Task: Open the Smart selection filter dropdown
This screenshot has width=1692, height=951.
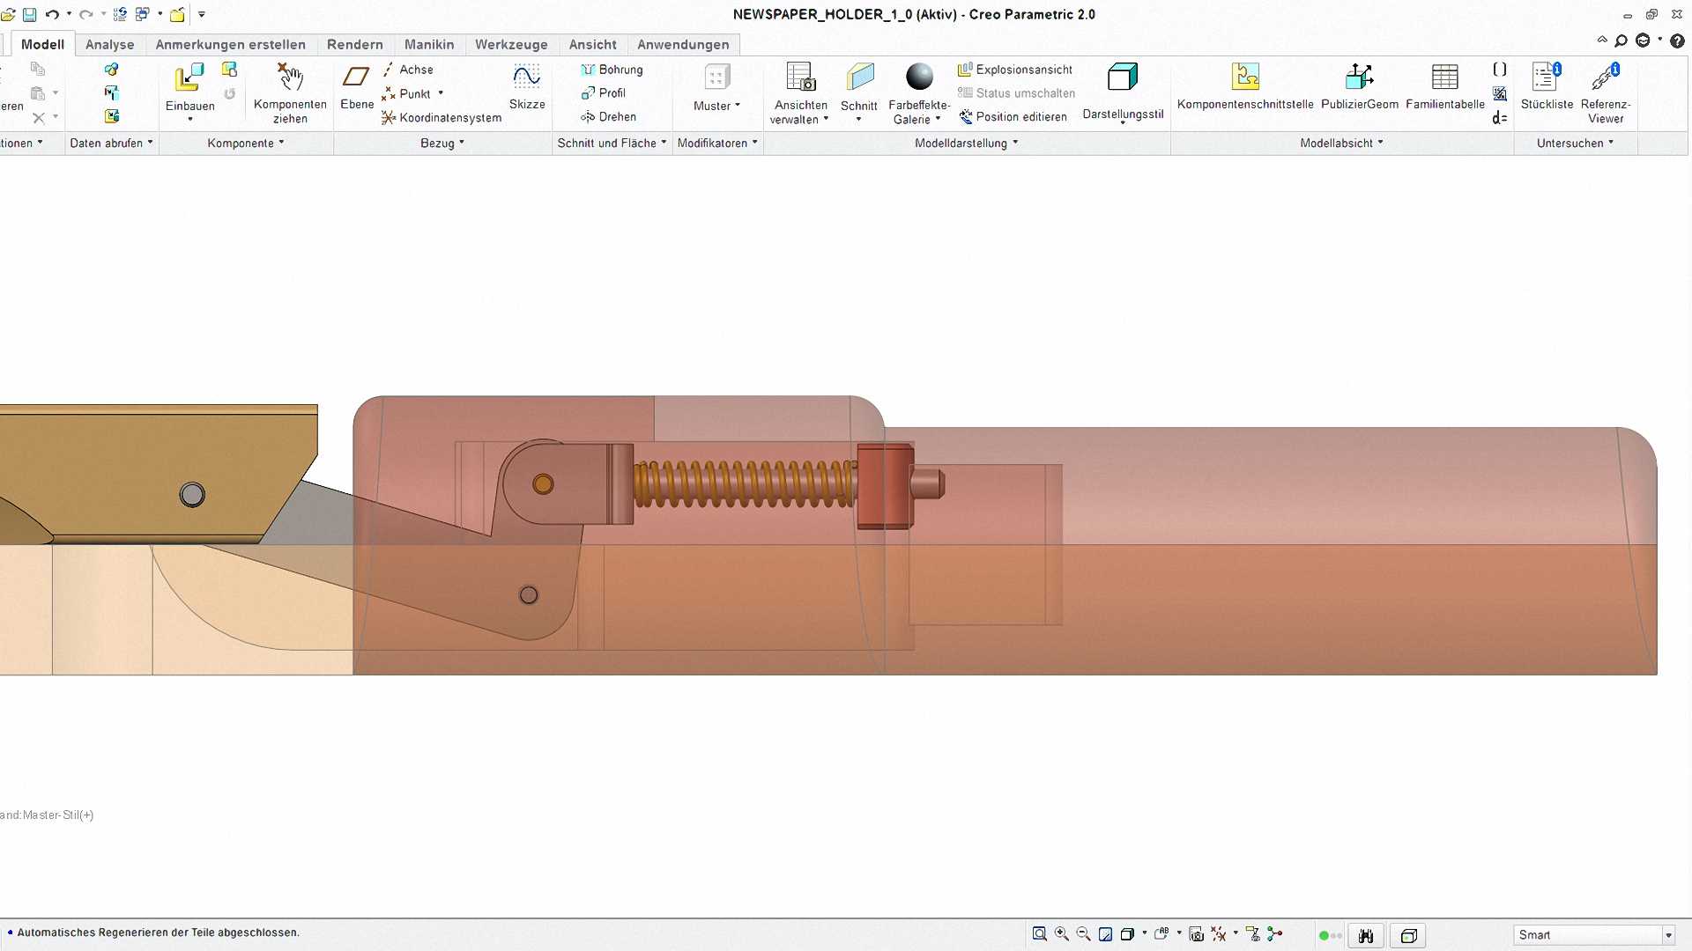Action: coord(1668,935)
